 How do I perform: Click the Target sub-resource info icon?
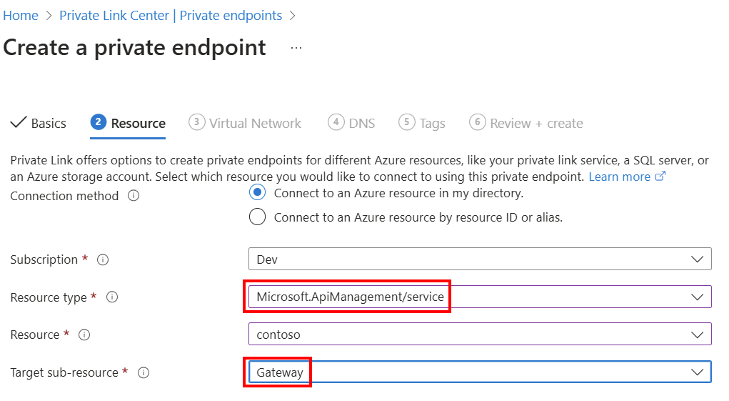click(x=144, y=372)
